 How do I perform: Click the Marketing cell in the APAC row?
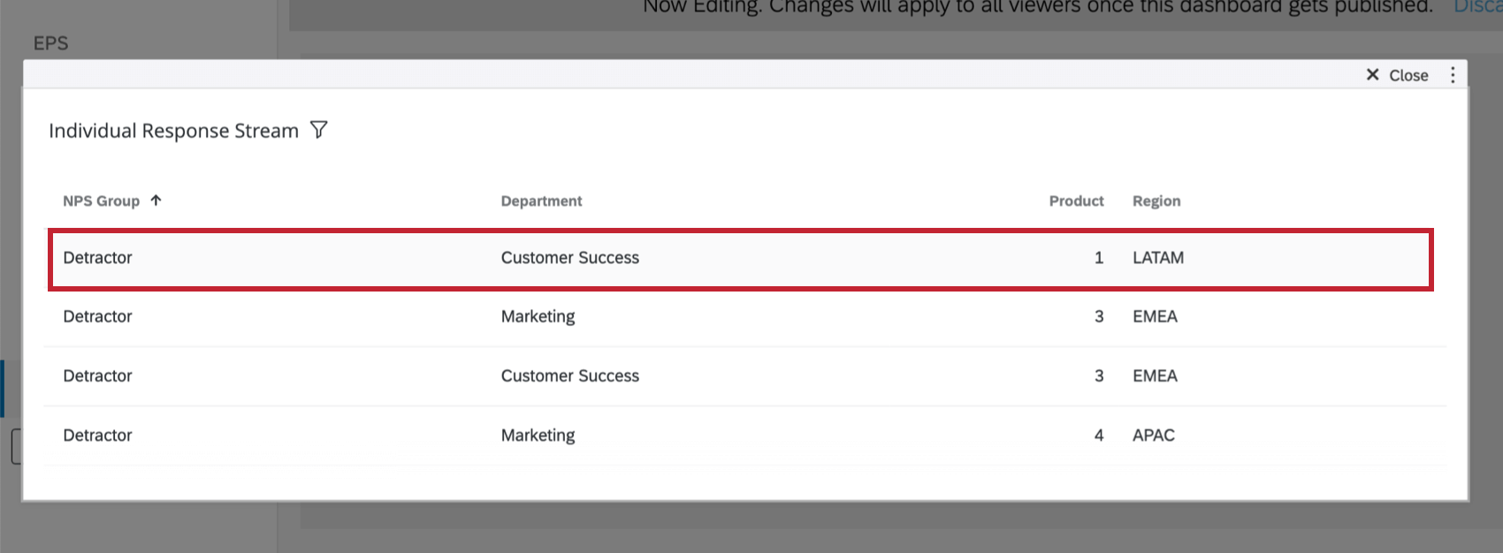tap(538, 436)
